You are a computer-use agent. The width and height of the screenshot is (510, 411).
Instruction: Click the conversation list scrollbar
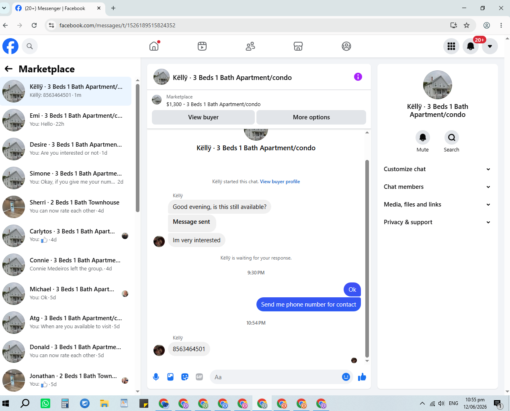tap(137, 147)
